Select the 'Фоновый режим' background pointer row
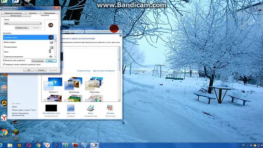Viewport: 263px width, 148px height. [28, 47]
